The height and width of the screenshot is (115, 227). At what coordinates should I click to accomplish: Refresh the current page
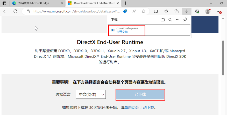[x=16, y=11]
